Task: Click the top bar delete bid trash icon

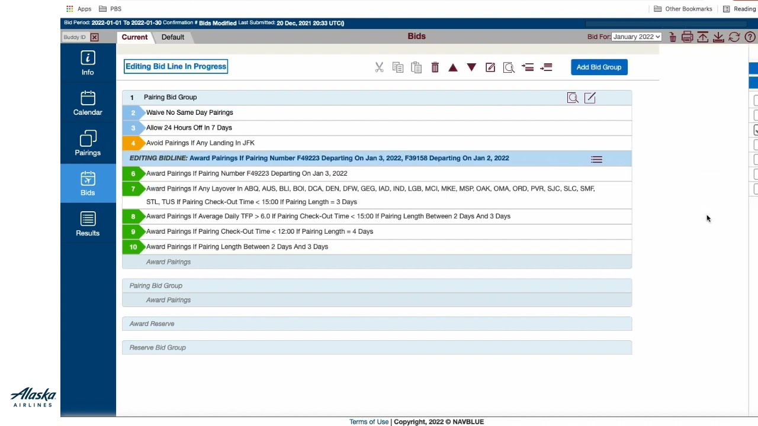Action: [x=673, y=37]
